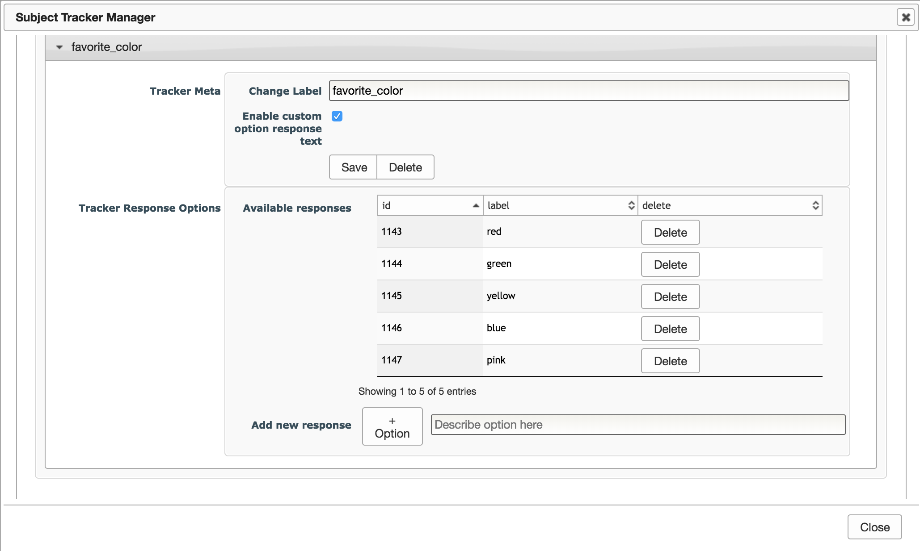Sort by the delete column header
Image resolution: width=920 pixels, height=551 pixels.
[730, 205]
